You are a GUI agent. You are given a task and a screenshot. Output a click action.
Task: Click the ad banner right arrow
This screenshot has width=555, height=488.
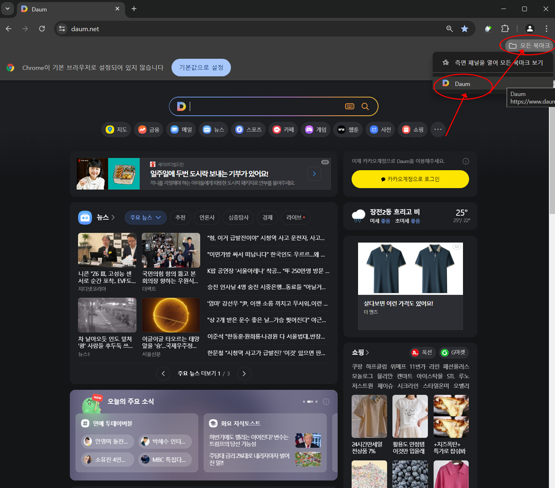coord(314,174)
